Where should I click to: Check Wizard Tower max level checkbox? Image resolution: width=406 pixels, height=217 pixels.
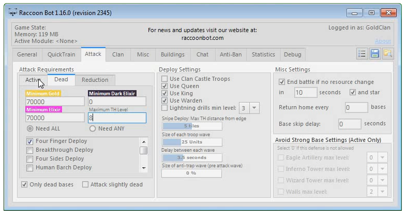click(x=281, y=180)
